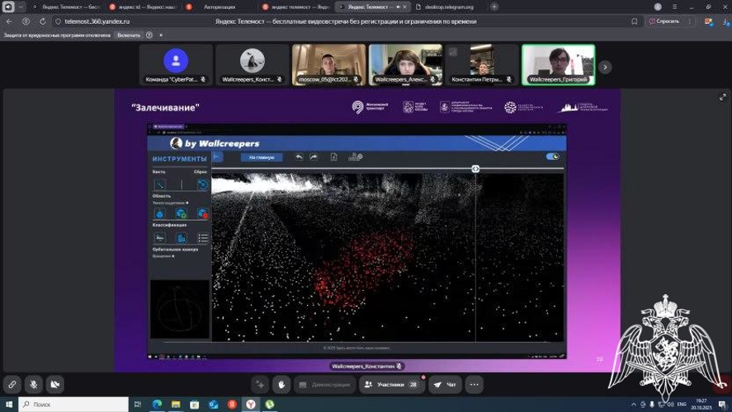The width and height of the screenshot is (732, 412).
Task: Expand hidden system tray icons
Action: (x=634, y=404)
